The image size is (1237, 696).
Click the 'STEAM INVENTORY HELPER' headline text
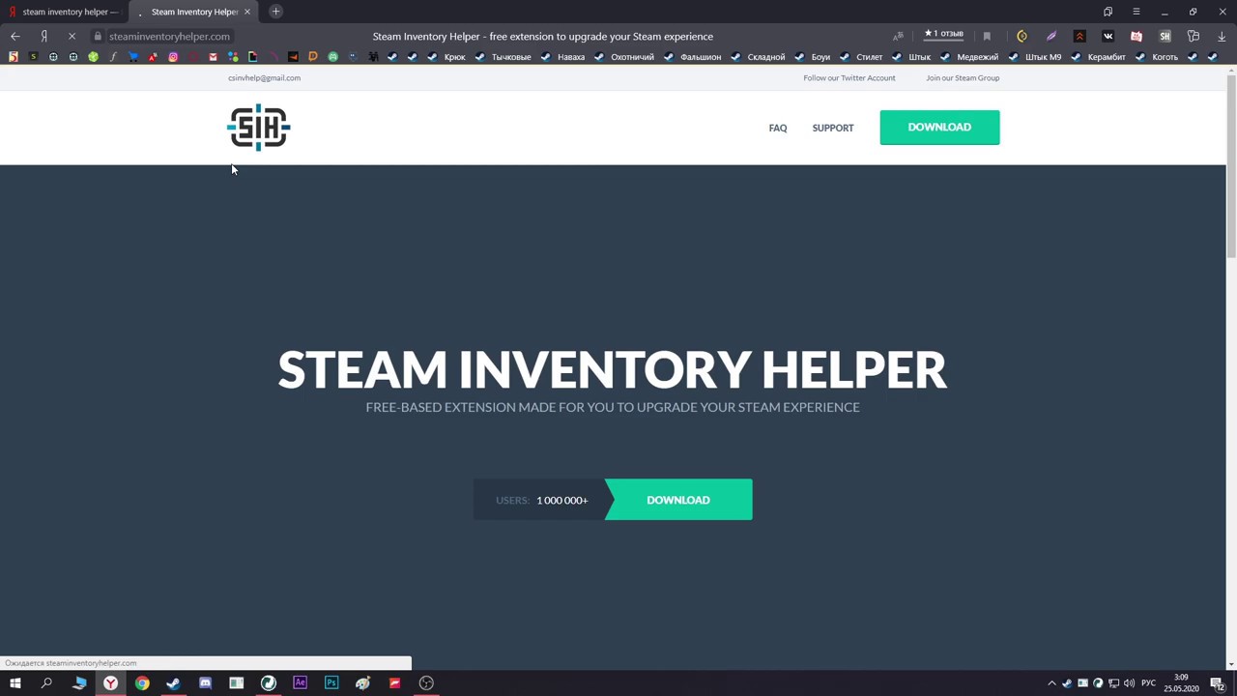coord(613,370)
